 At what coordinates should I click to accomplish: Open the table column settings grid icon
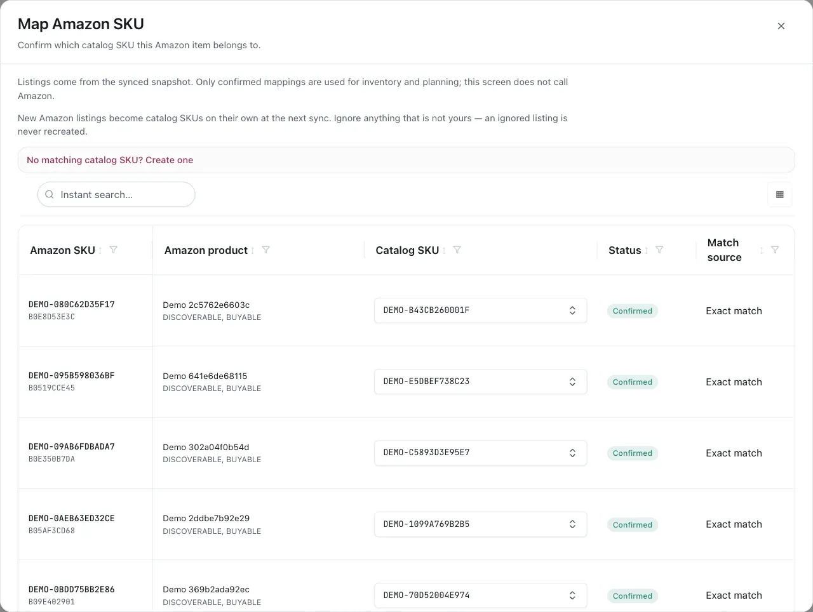coord(780,195)
